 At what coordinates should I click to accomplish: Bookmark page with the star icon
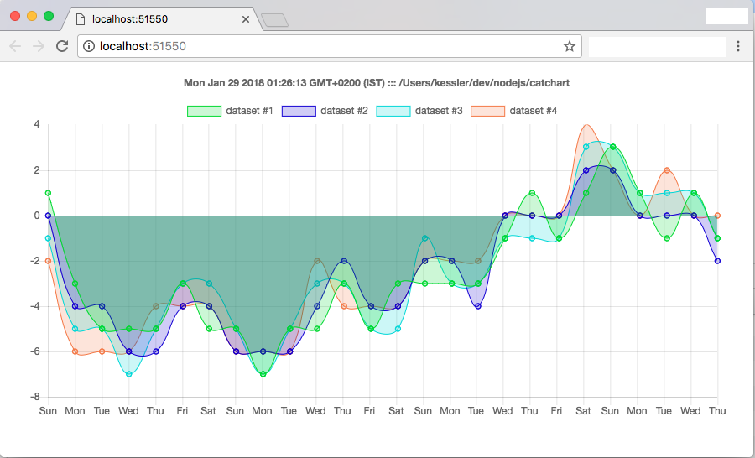[x=570, y=46]
